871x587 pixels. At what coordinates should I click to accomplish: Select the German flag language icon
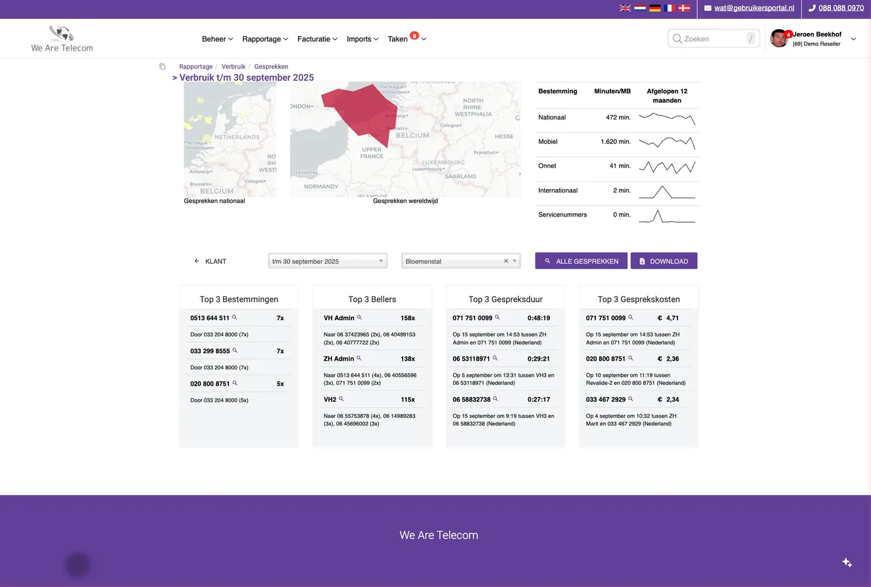[x=655, y=8]
